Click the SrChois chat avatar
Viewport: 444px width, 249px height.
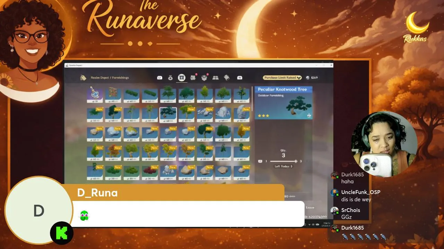pyautogui.click(x=334, y=211)
